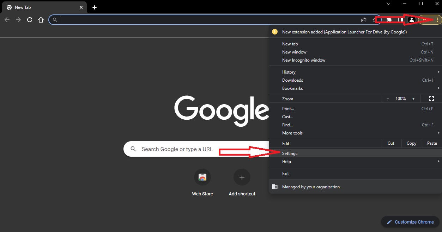This screenshot has height=232, width=442.
Task: Open a New Incognito window
Action: [355, 60]
